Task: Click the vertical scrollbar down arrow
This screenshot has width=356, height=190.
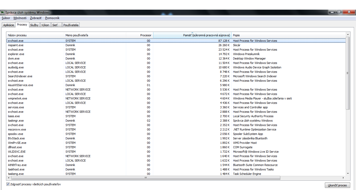Action: (x=348, y=173)
